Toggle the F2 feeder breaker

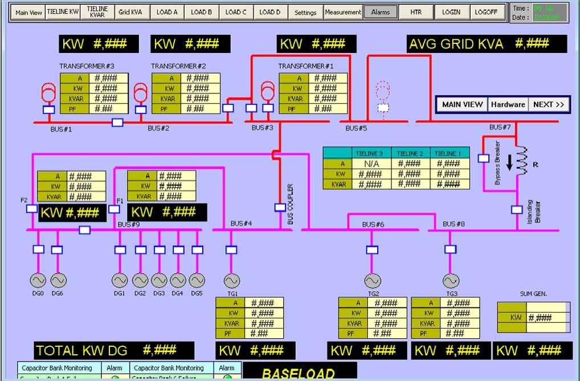pyautogui.click(x=32, y=209)
